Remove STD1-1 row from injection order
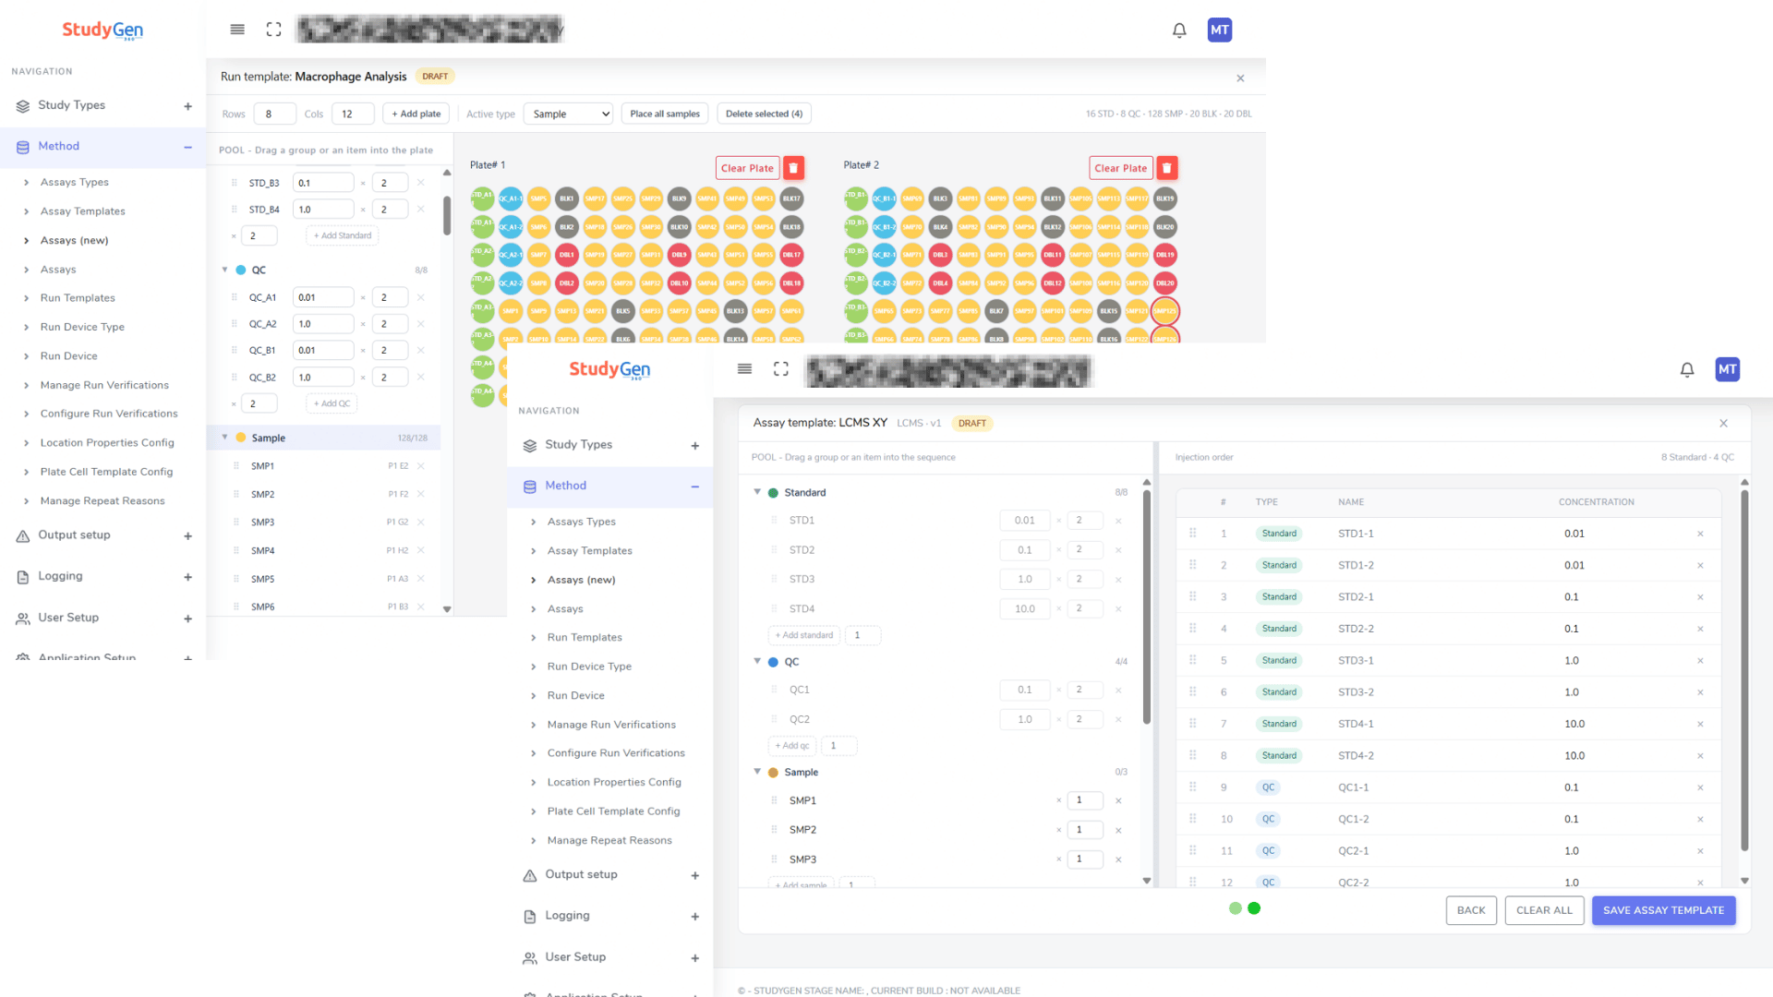 (1700, 535)
